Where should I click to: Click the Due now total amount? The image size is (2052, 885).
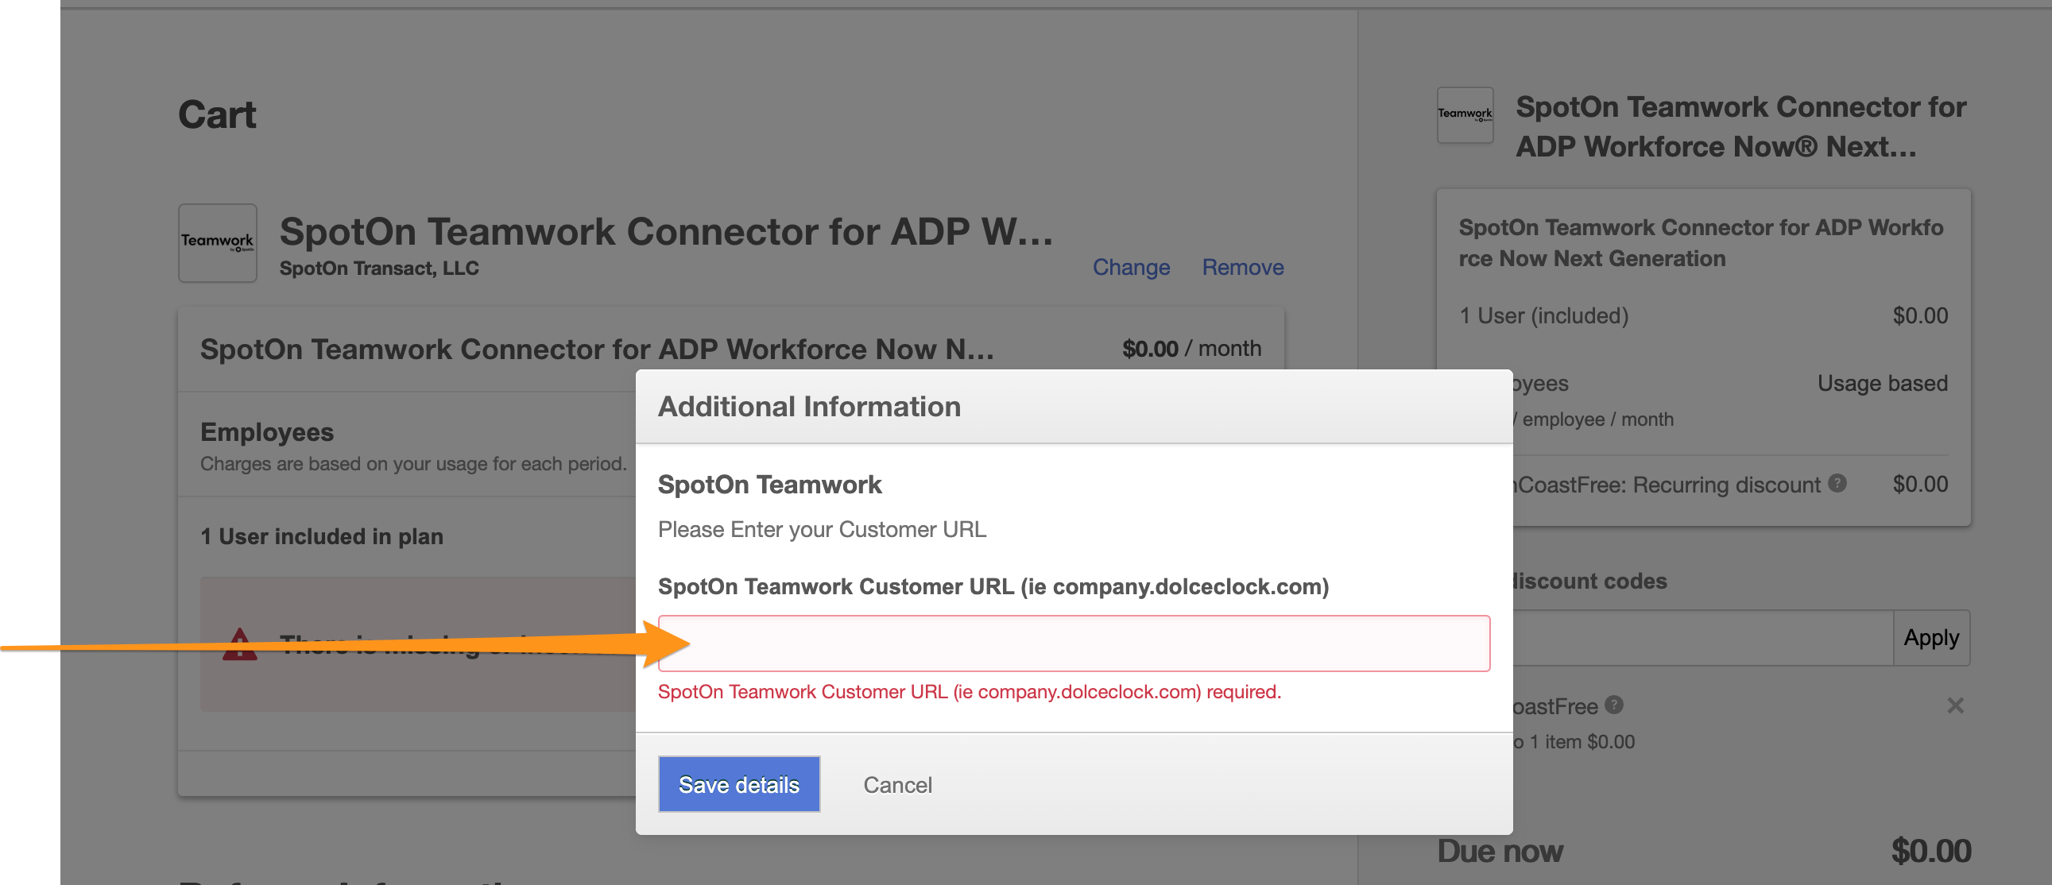1930,851
